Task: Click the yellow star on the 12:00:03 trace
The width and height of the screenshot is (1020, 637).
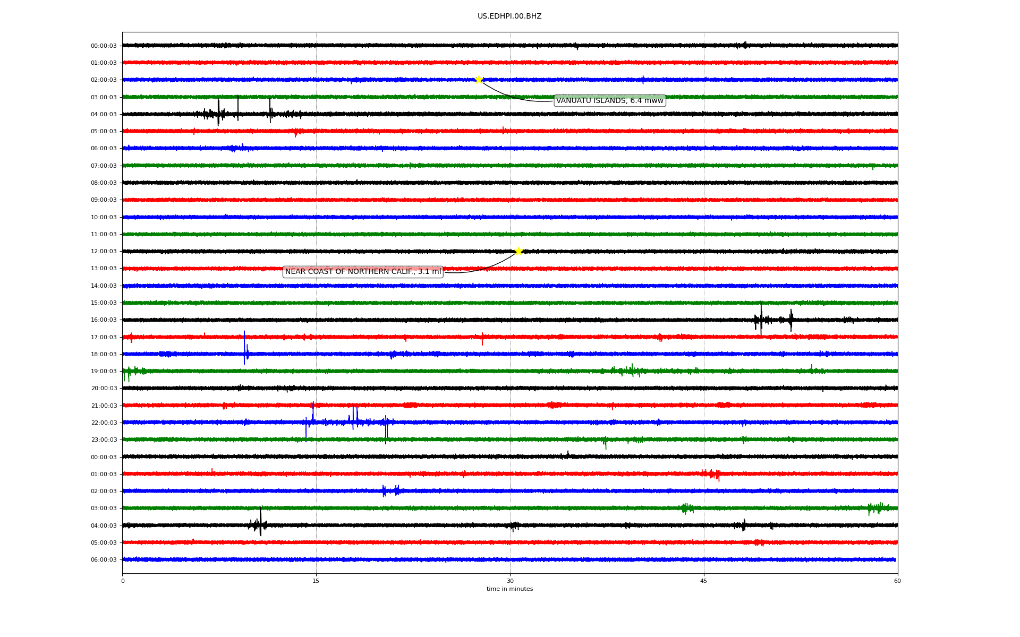Action: point(518,251)
